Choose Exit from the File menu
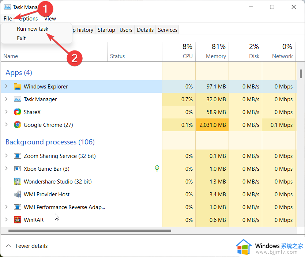Image resolution: width=305 pixels, height=257 pixels. click(x=21, y=38)
